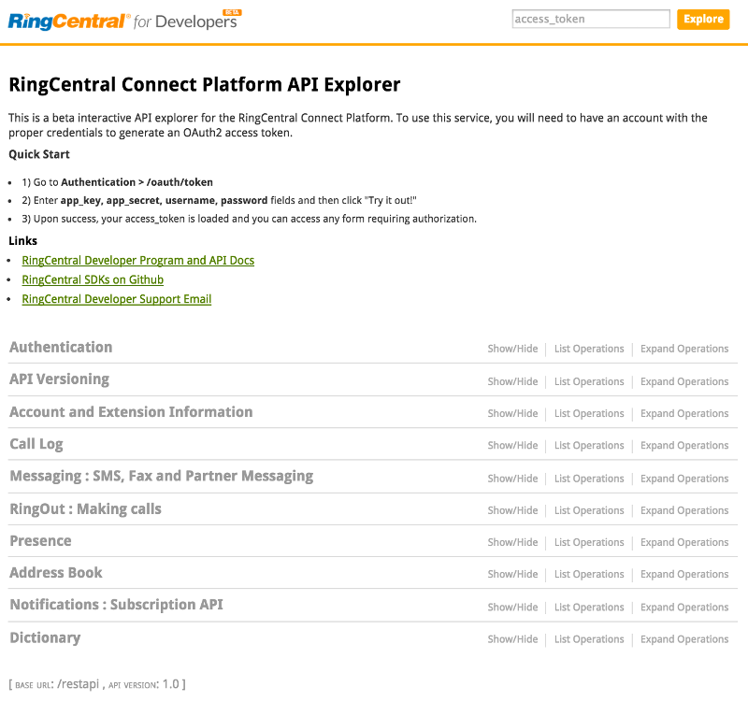Toggle Show/Hide for Account and Extension Information

(512, 413)
